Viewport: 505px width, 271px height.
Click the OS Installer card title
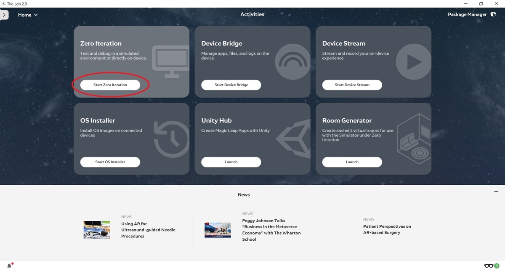pyautogui.click(x=98, y=120)
